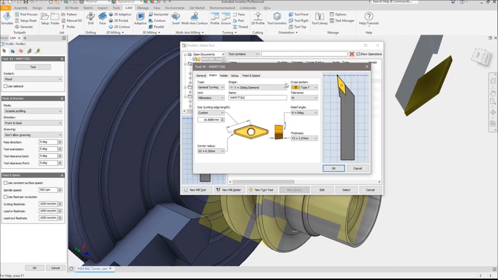
Task: Toggle the HSM BAC Turn document checkbox
Action: (x=194, y=59)
